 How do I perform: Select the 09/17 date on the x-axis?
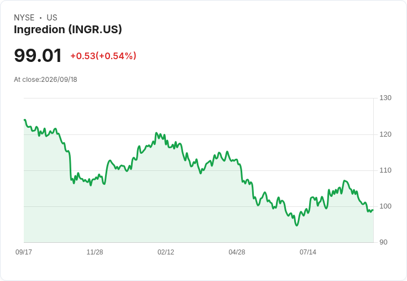click(24, 252)
